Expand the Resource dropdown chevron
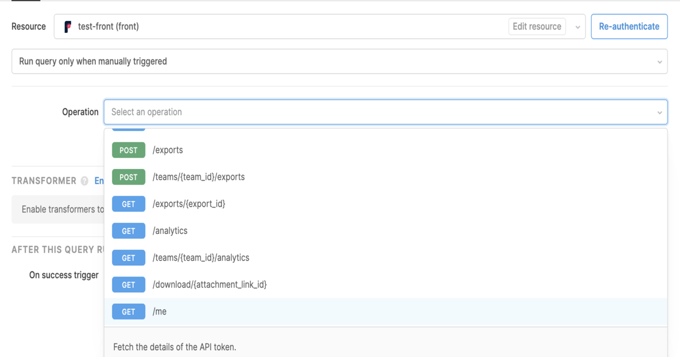 point(577,27)
